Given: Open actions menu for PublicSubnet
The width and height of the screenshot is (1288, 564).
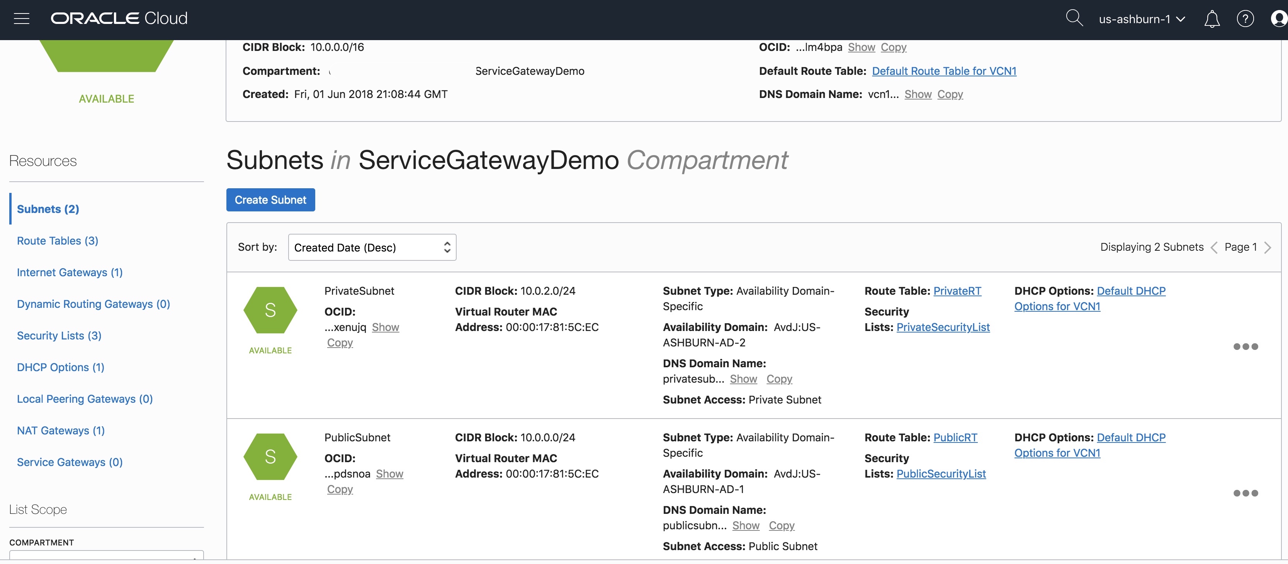Looking at the screenshot, I should [1245, 493].
